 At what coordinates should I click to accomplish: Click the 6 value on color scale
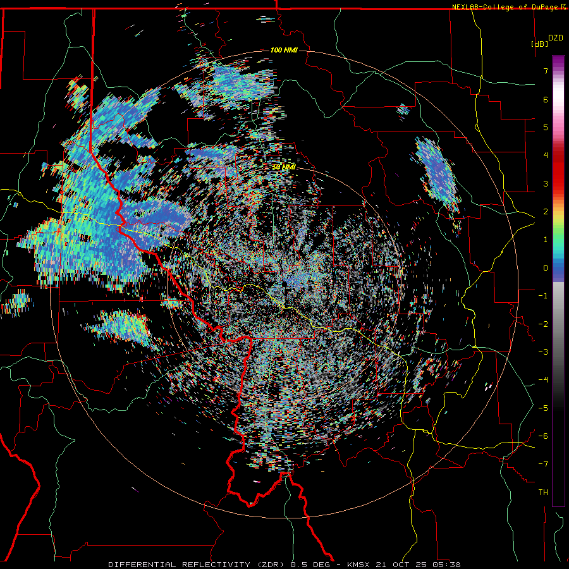[546, 99]
